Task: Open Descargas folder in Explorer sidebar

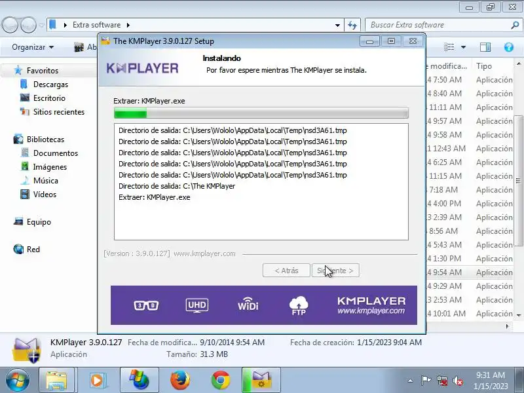Action: coord(50,84)
